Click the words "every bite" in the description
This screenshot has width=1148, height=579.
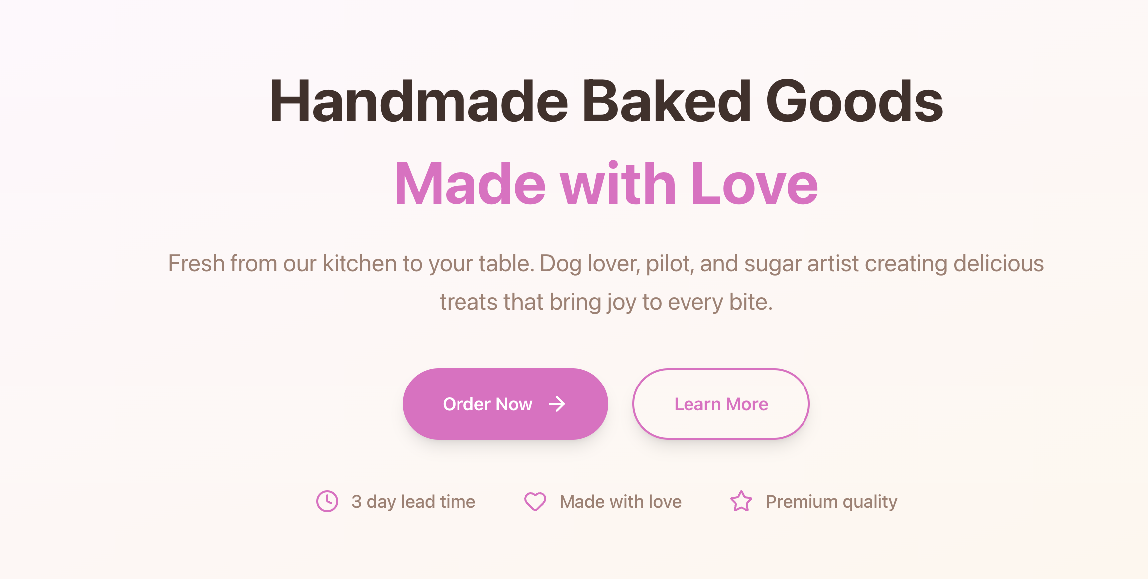tap(720, 302)
